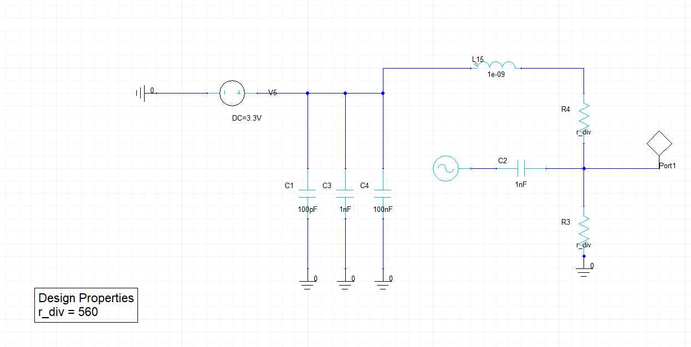691x347 pixels.
Task: Click the 1nF label below C2
Action: [520, 183]
